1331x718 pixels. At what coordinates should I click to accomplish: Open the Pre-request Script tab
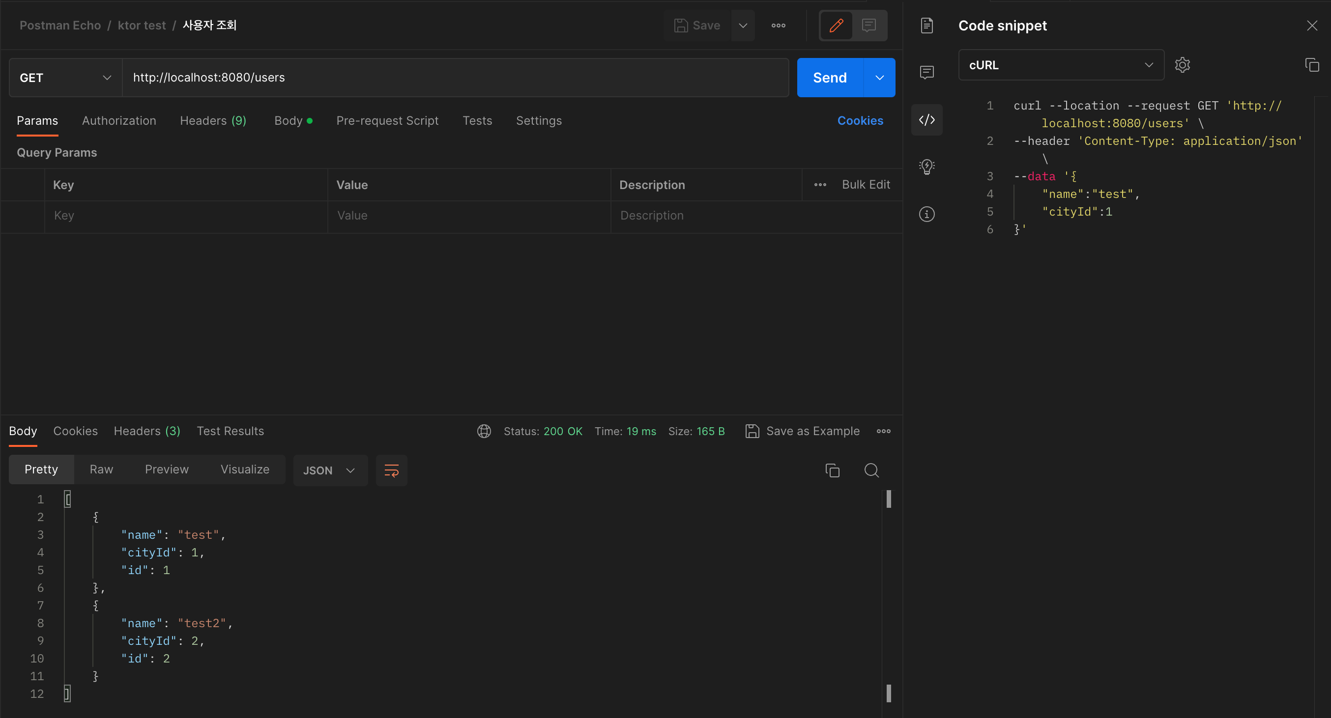click(x=387, y=121)
